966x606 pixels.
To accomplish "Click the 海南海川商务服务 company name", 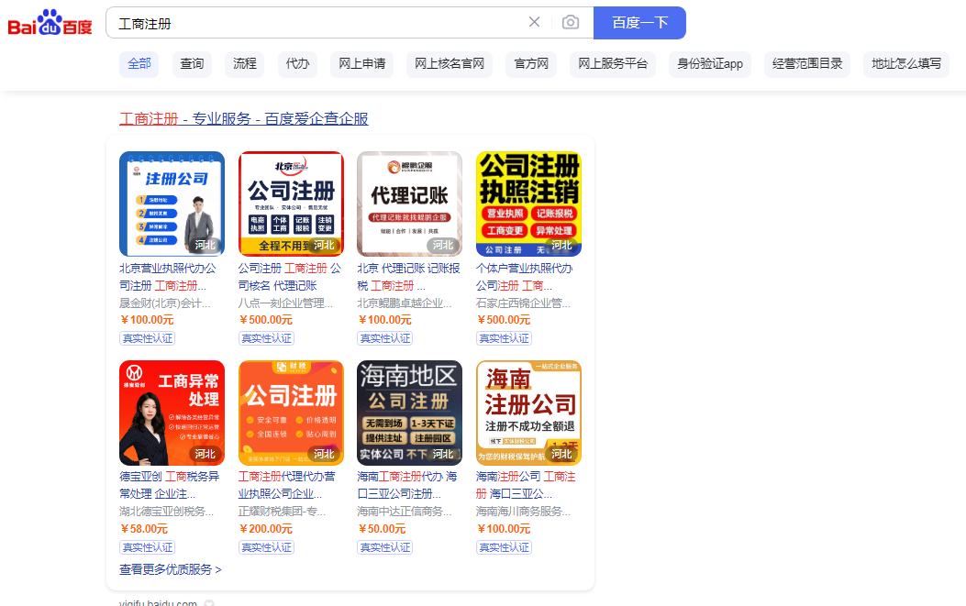I will click(524, 512).
